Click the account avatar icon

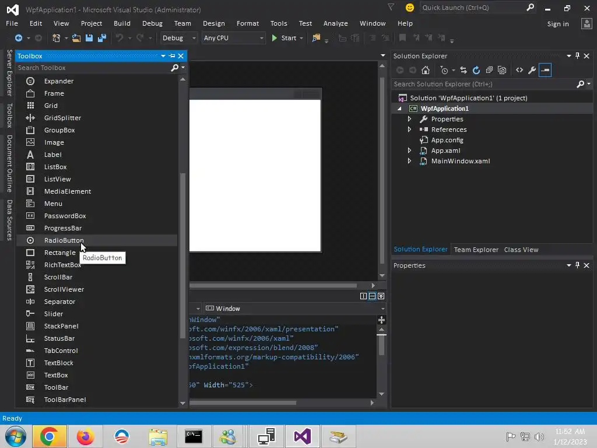tap(587, 23)
